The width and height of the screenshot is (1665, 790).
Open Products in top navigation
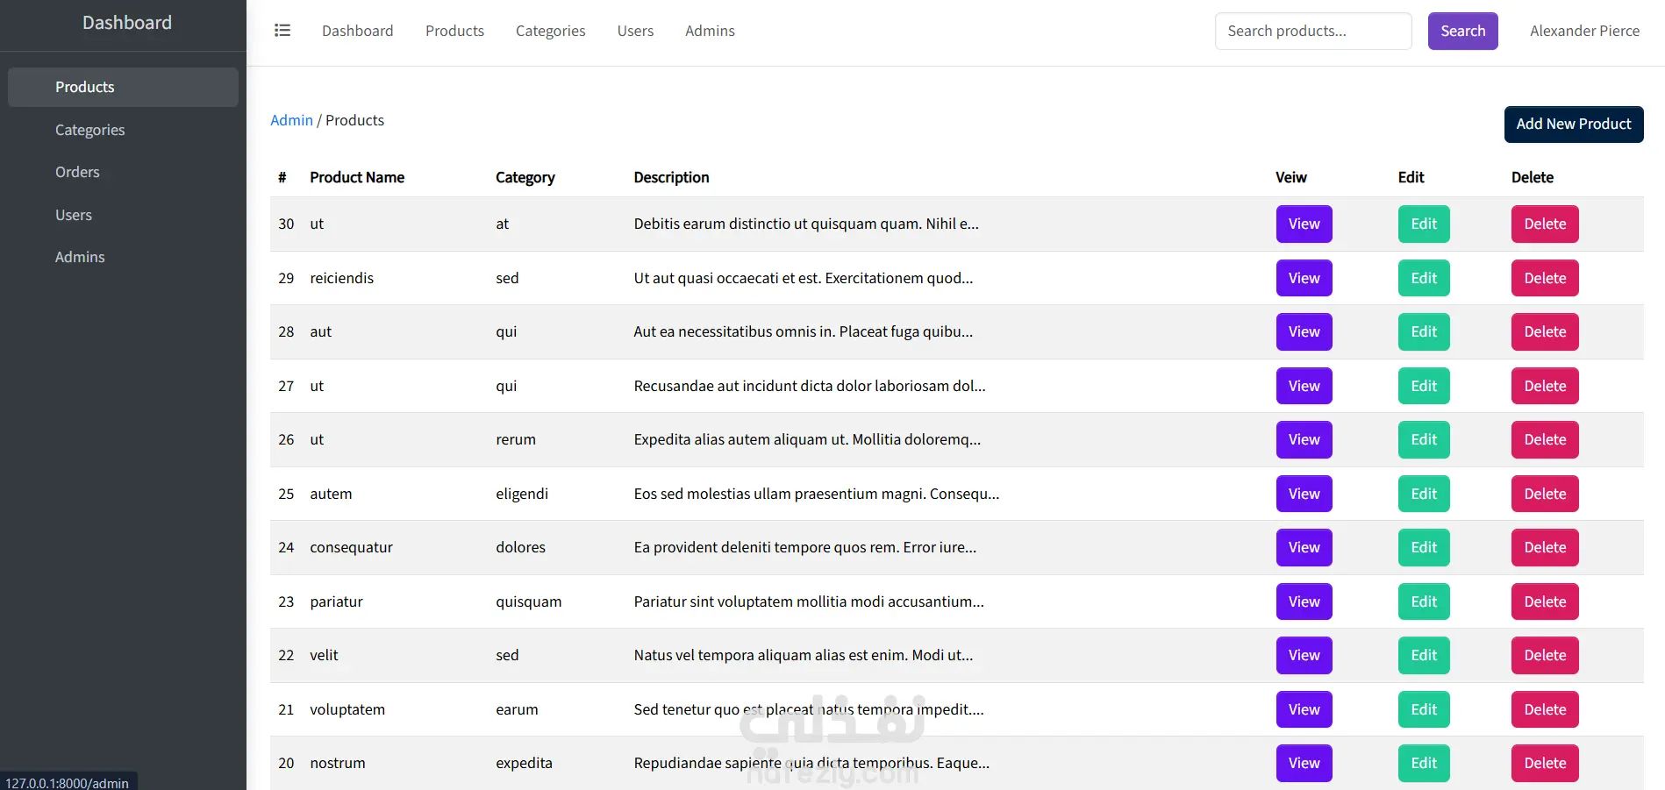click(454, 31)
